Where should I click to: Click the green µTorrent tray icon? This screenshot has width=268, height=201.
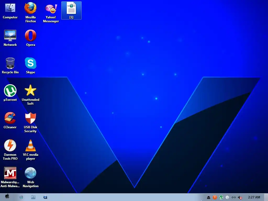pyautogui.click(x=221, y=197)
